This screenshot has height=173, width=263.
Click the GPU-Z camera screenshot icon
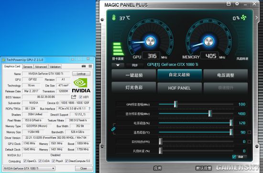[x=84, y=66]
